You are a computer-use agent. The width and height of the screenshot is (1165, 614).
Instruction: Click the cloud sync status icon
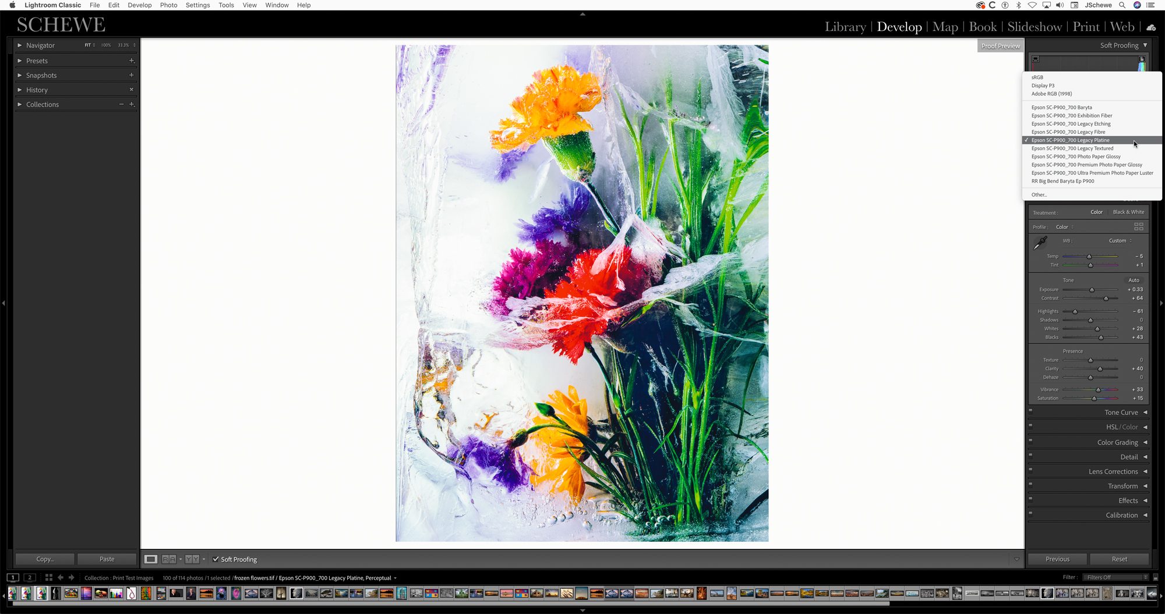(1151, 27)
